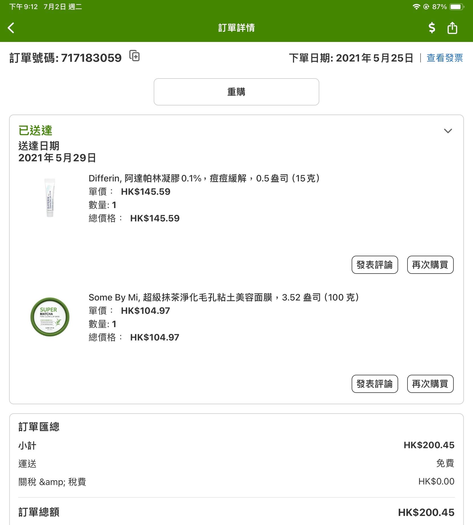The width and height of the screenshot is (473, 525).
Task: Tap the share icon to export order details
Action: pyautogui.click(x=452, y=28)
